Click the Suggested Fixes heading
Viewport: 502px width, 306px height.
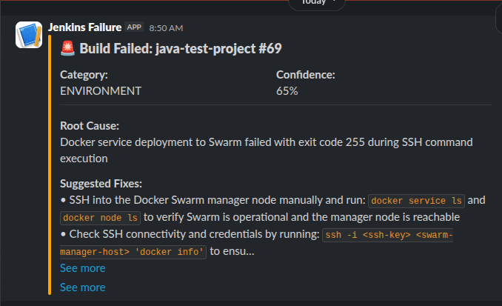pos(101,184)
